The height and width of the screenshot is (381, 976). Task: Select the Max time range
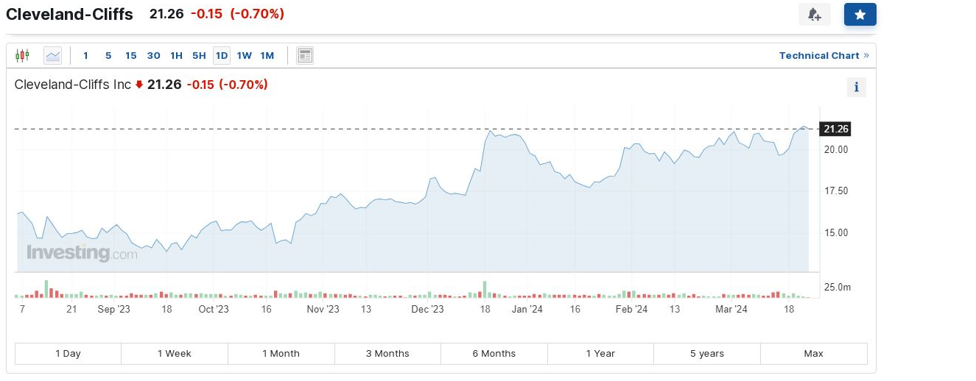point(813,354)
